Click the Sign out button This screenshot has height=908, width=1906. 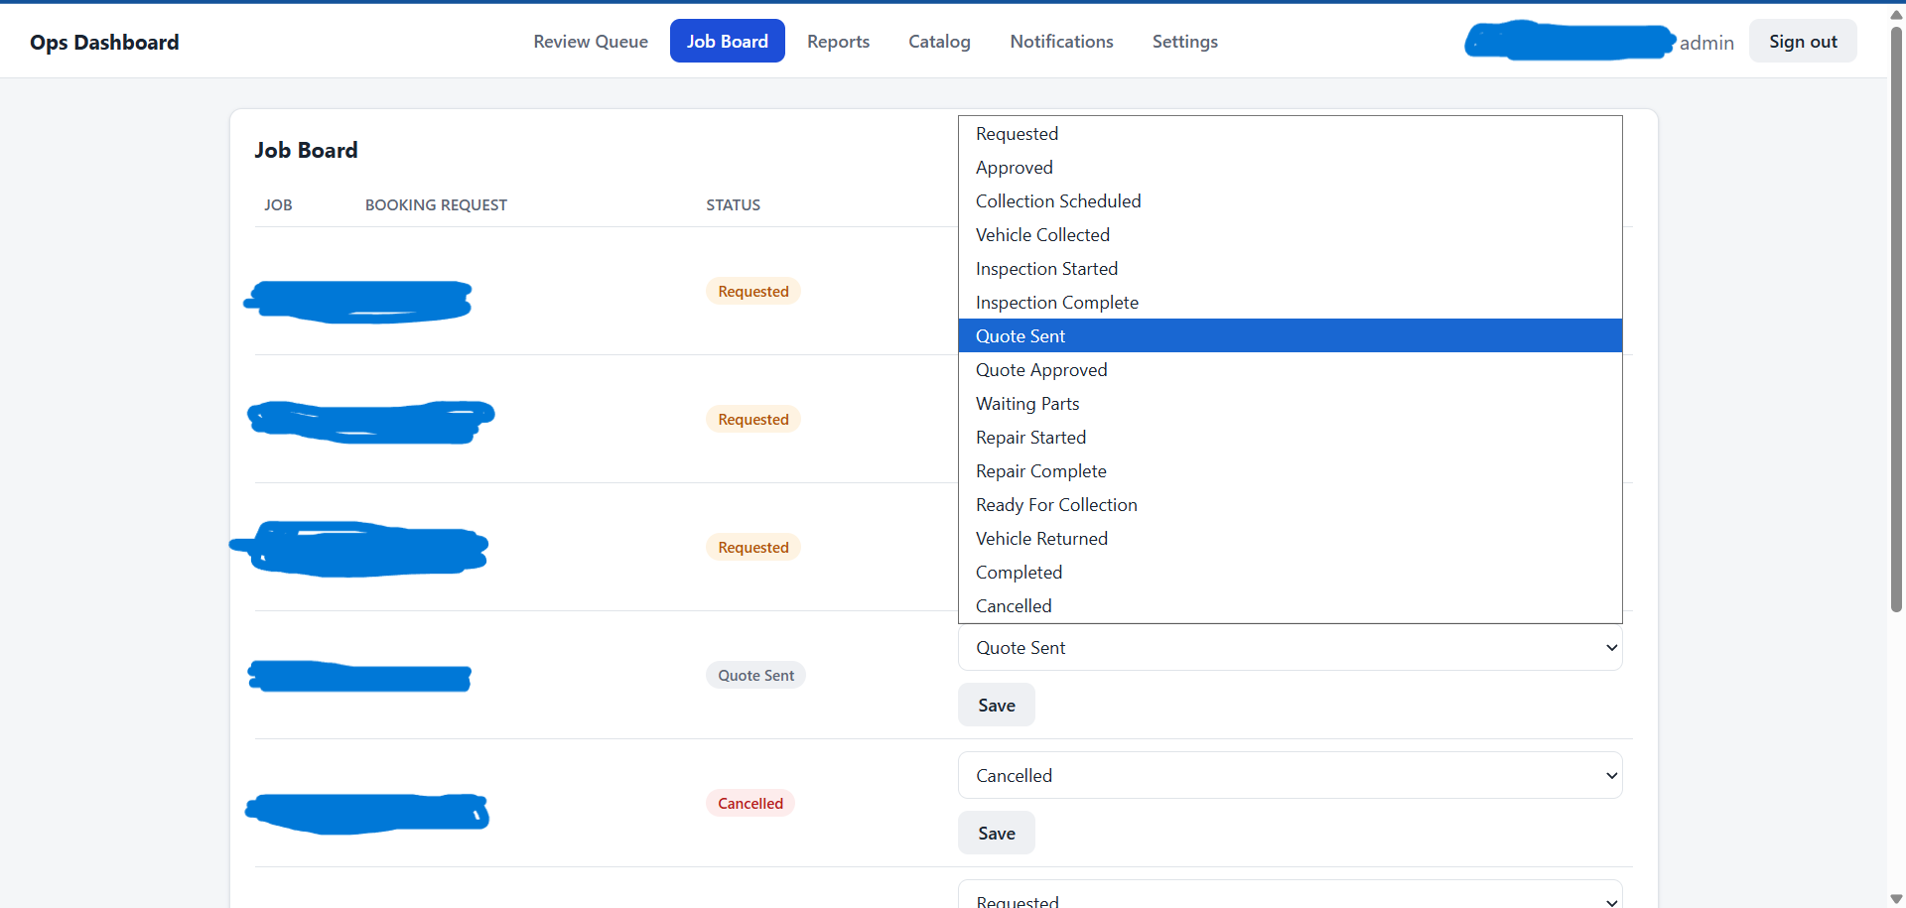tap(1803, 42)
